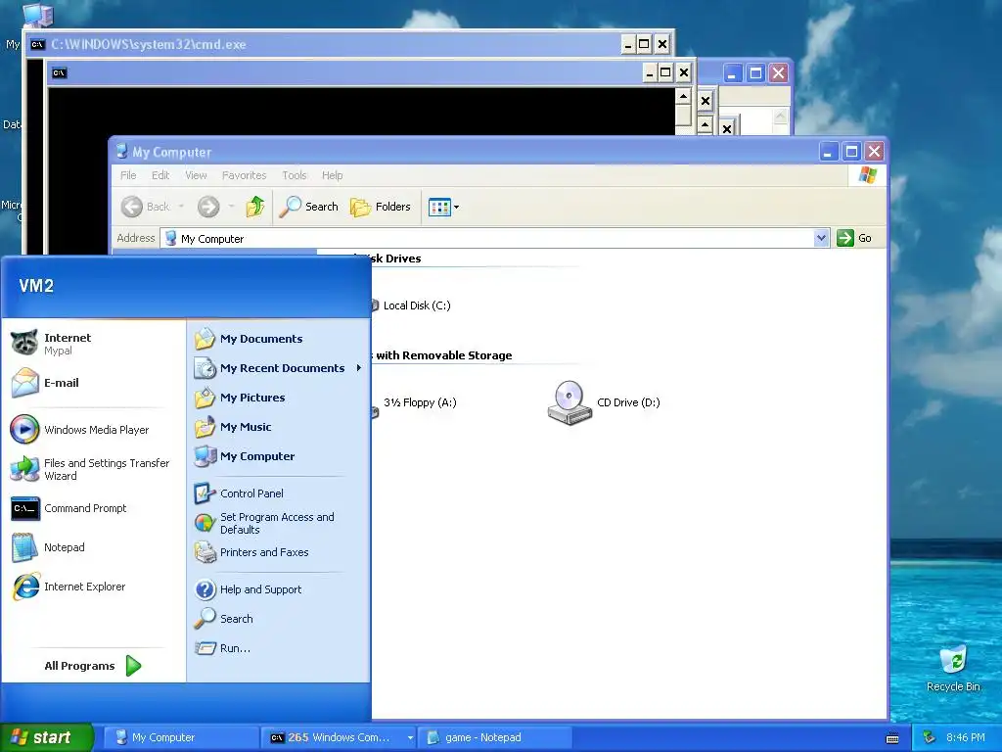Open the Favorites menu
The image size is (1002, 752).
coord(244,175)
